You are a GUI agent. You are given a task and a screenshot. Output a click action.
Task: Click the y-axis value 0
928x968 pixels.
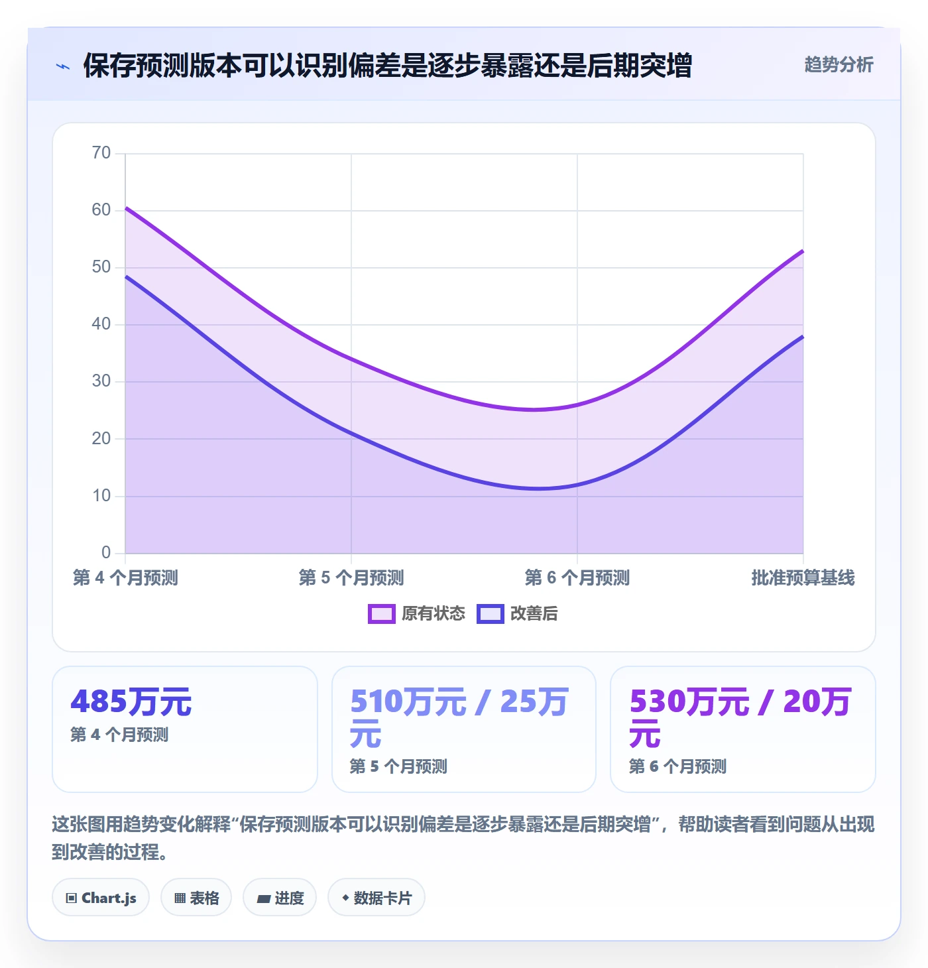click(106, 552)
